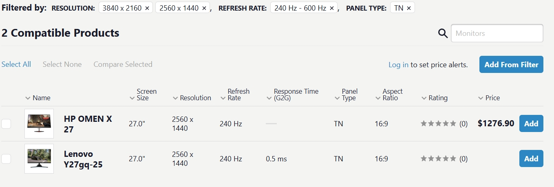Sort the list by Price
This screenshot has width=554, height=187.
[x=492, y=98]
